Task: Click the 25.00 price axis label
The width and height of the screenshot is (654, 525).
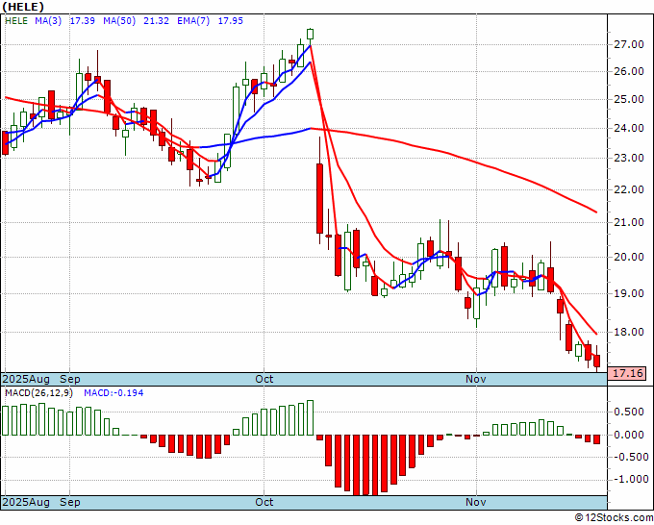Action: [x=629, y=99]
